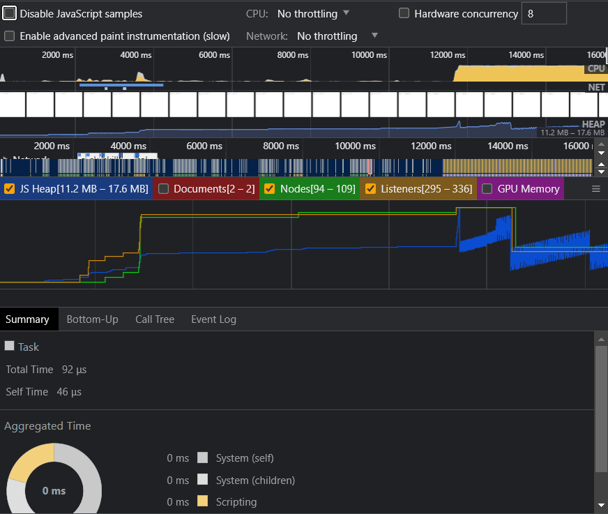The image size is (608, 514).
Task: Enable Disable JavaScript samples checkbox
Action: click(9, 13)
